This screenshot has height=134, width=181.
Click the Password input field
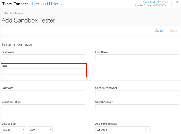(43, 93)
